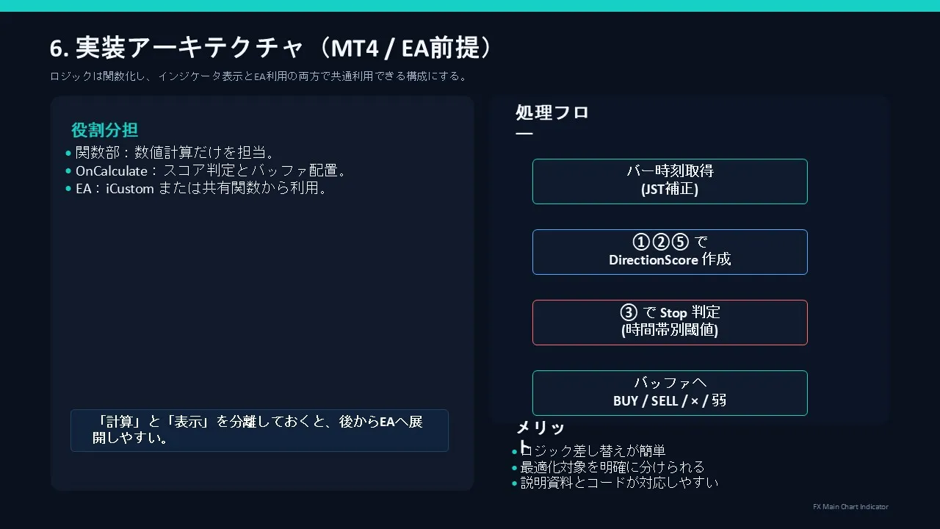940x529 pixels.
Task: Click the teal bar at the slide top
Action: coord(470,5)
